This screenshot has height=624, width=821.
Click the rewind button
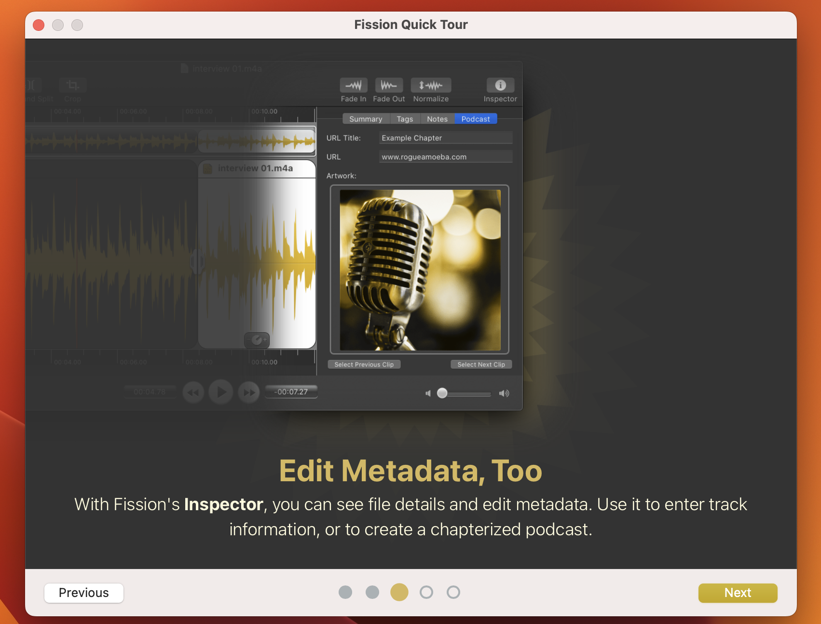(x=193, y=393)
